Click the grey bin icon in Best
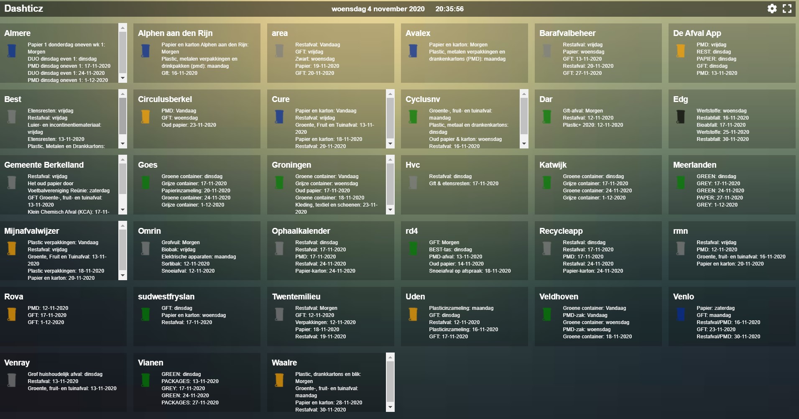This screenshot has width=799, height=419. 12,117
